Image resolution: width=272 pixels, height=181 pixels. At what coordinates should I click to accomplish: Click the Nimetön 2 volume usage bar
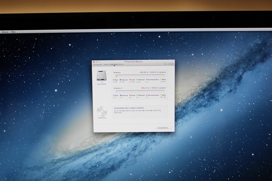tap(140, 91)
